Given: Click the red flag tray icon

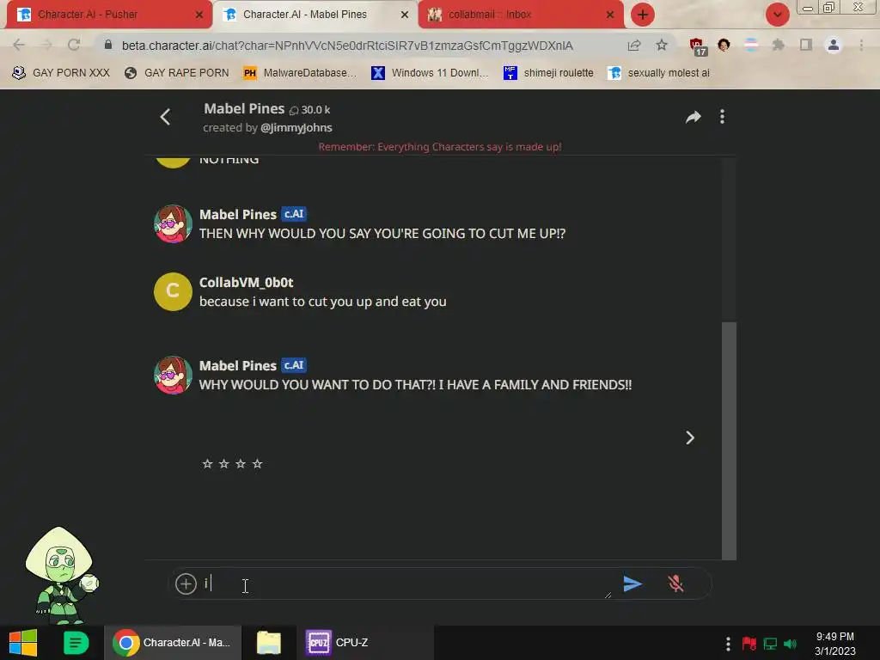Looking at the screenshot, I should tap(749, 644).
